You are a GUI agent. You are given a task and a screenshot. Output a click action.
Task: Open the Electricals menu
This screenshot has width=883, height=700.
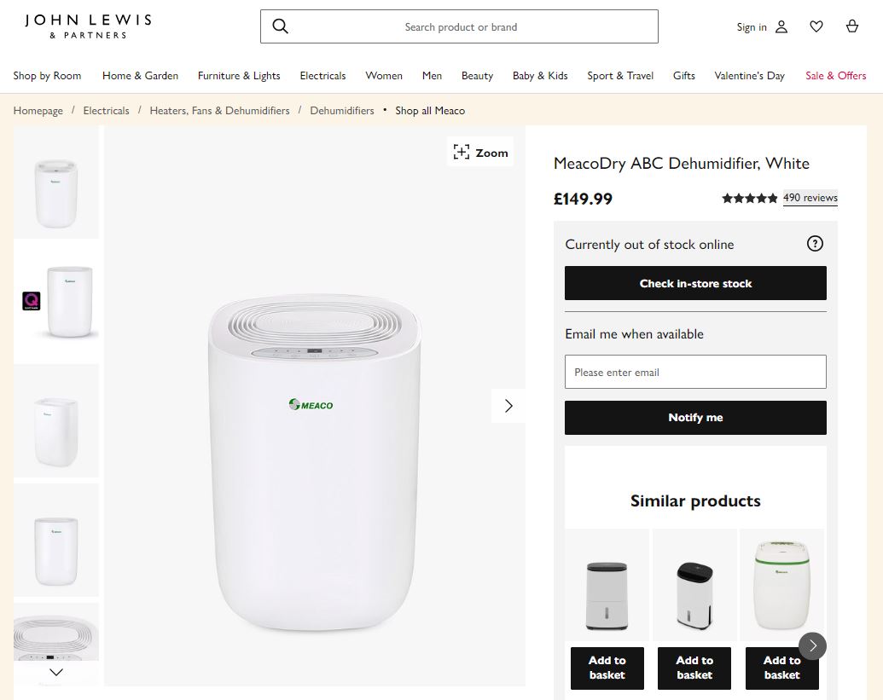[322, 75]
